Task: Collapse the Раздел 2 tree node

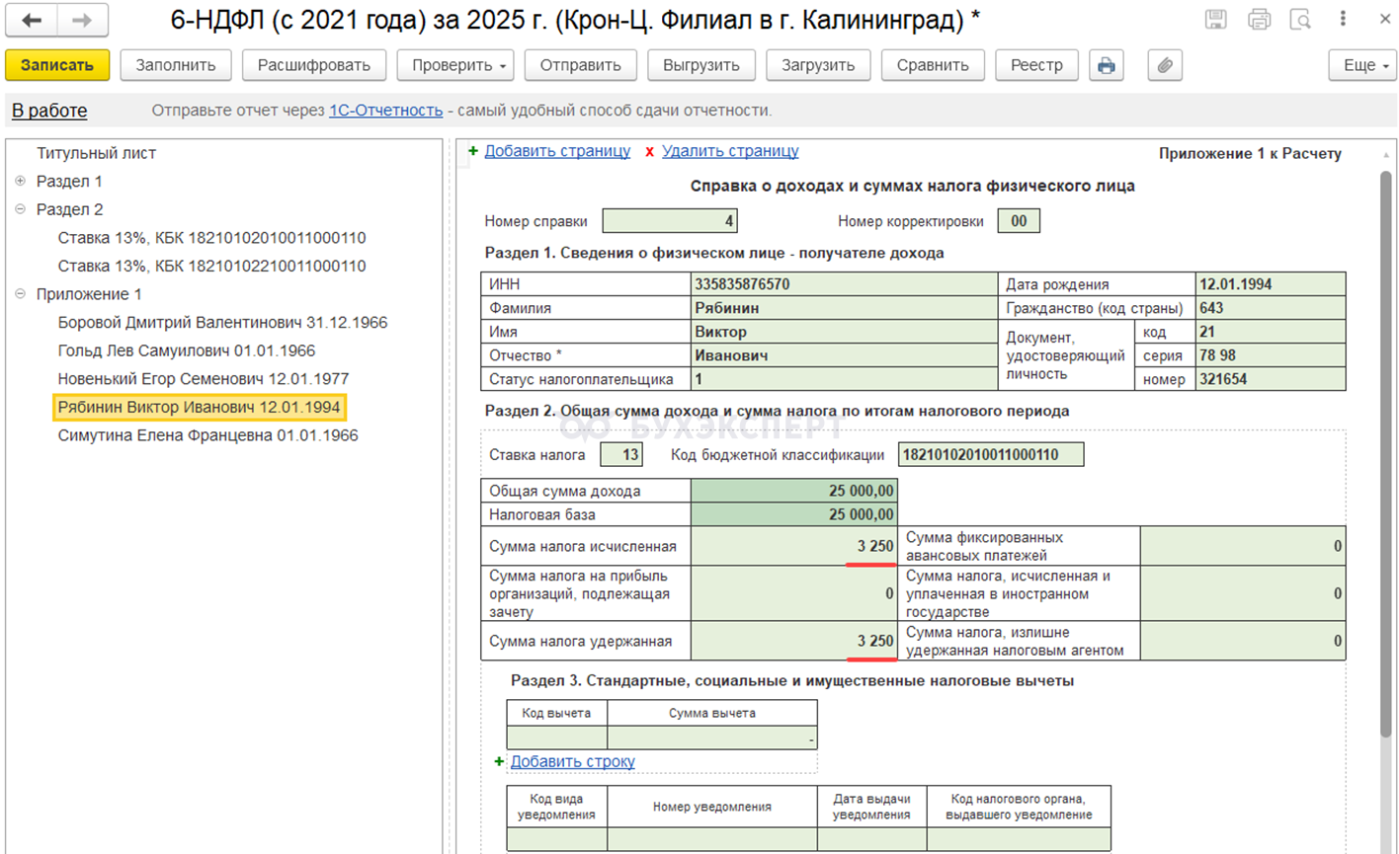Action: pyautogui.click(x=20, y=209)
